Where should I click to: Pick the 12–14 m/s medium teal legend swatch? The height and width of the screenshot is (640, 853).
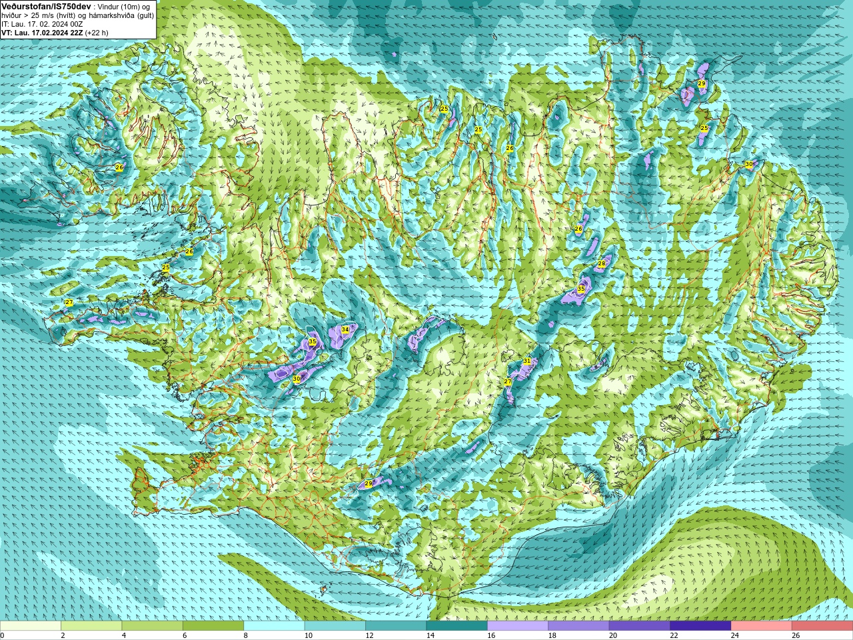tap(397, 626)
